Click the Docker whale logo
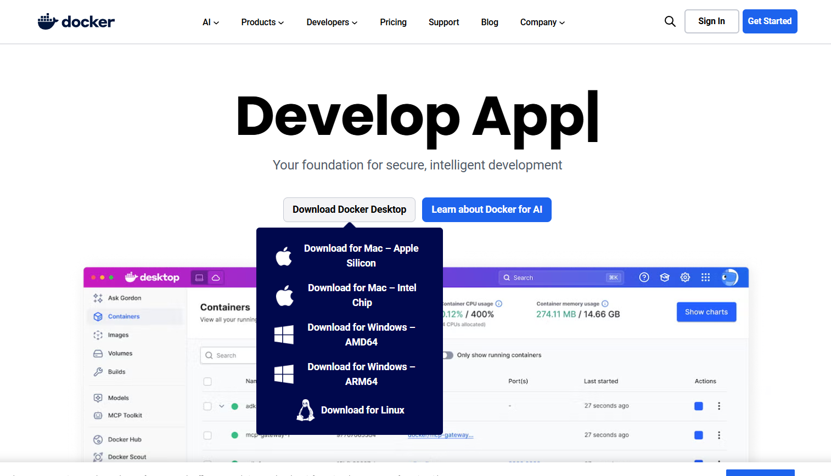 pos(76,21)
